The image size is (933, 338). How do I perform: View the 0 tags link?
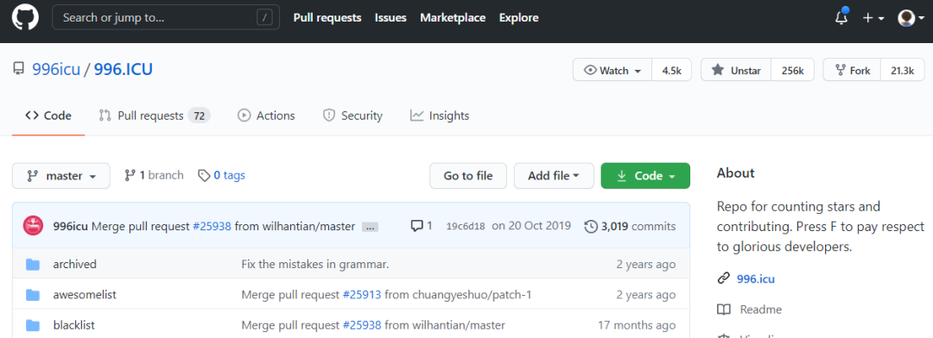221,175
